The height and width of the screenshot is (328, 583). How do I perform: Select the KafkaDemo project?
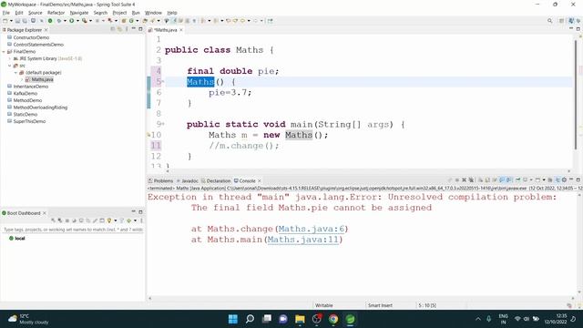tap(25, 93)
